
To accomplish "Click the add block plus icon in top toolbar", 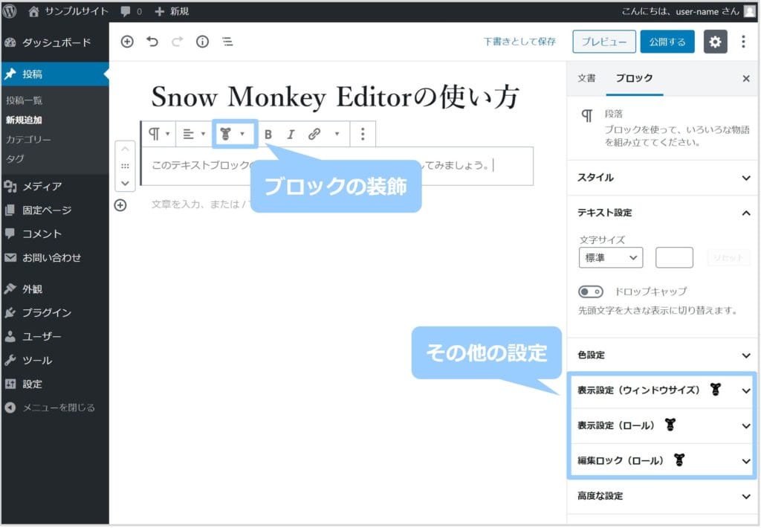I will tap(127, 42).
